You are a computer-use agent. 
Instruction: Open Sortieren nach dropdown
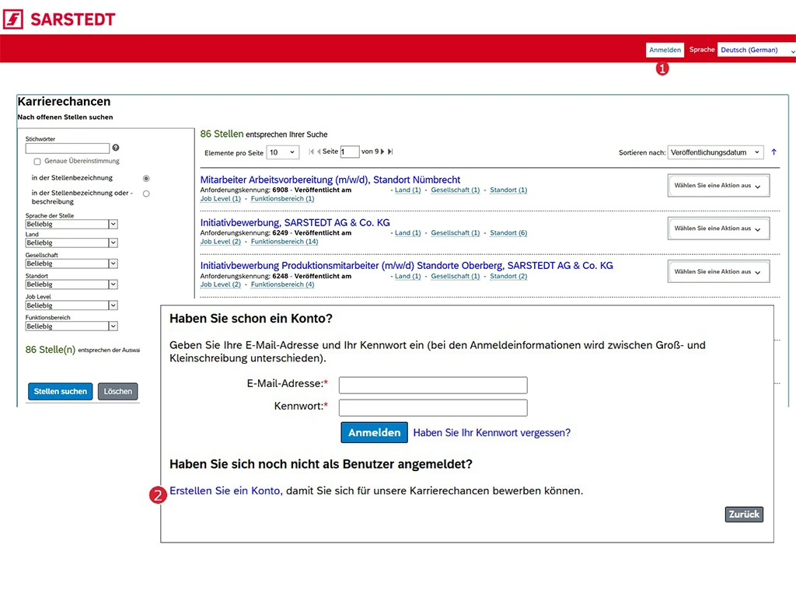(x=715, y=152)
